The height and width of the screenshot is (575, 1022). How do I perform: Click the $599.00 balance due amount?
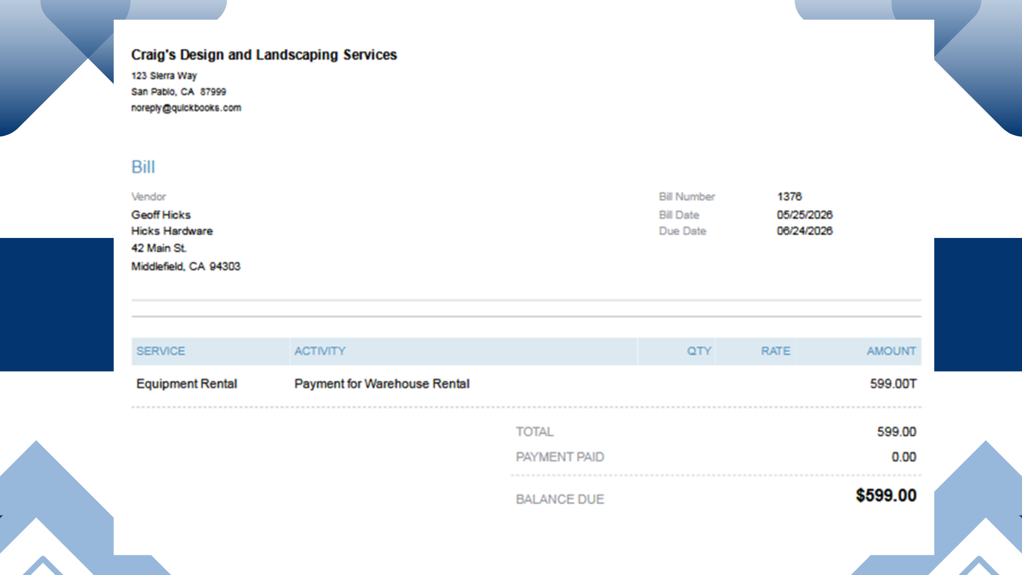(886, 496)
